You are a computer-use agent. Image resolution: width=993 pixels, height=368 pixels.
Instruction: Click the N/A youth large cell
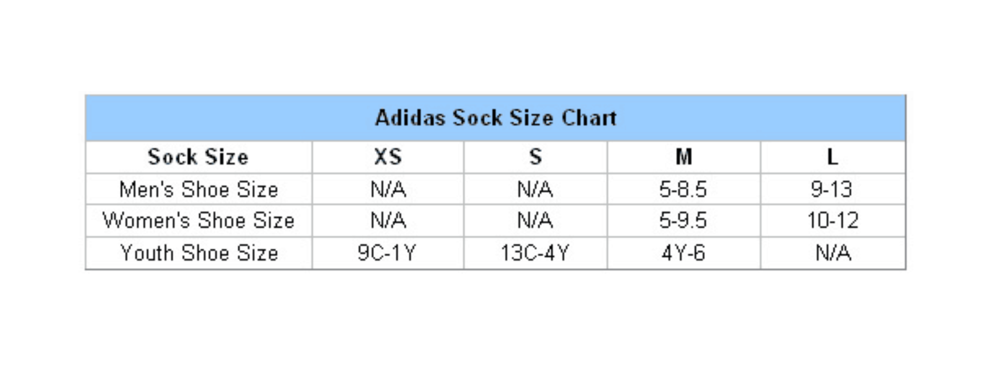coord(833,253)
